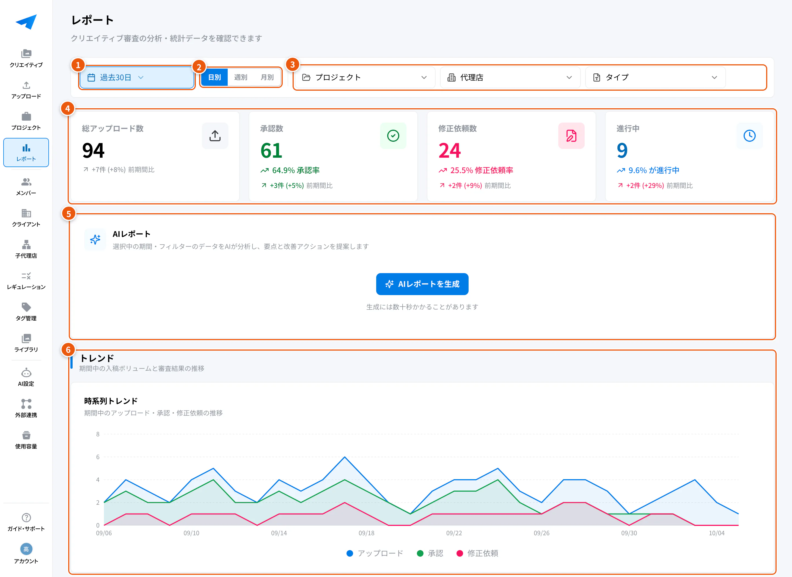Open クライアント building icon
Image resolution: width=792 pixels, height=577 pixels.
(26, 218)
